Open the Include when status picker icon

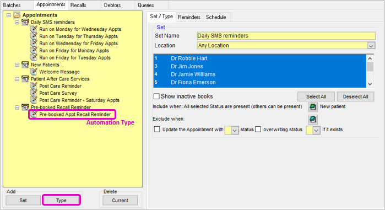[x=313, y=107]
